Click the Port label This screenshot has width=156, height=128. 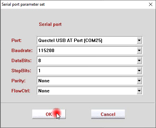click(16, 40)
